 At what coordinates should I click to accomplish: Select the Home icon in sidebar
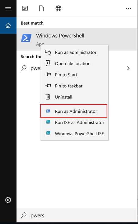pyautogui.click(x=8, y=26)
